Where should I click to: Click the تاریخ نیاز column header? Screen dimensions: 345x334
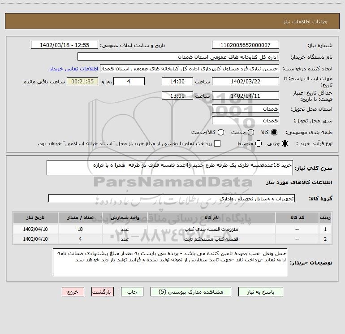(35, 218)
